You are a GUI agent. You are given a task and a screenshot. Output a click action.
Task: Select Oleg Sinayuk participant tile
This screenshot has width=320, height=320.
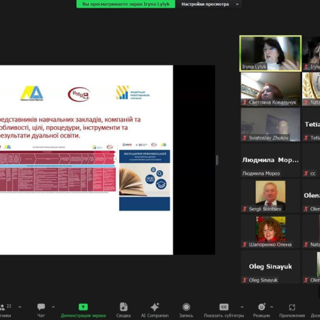tap(270, 267)
